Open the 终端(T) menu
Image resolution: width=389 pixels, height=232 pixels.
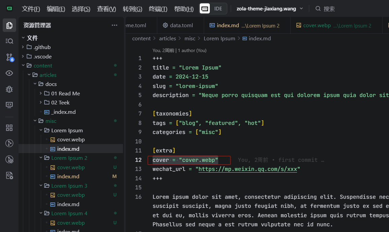point(158,9)
